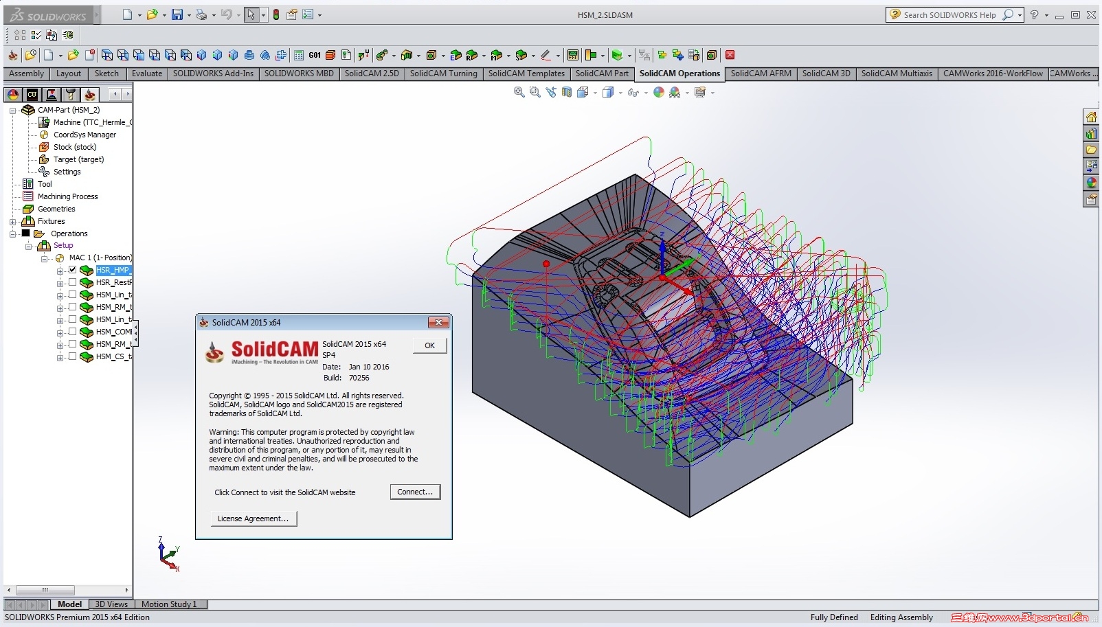Click the Print icon in the title toolbar
This screenshot has width=1102, height=627.
click(201, 14)
